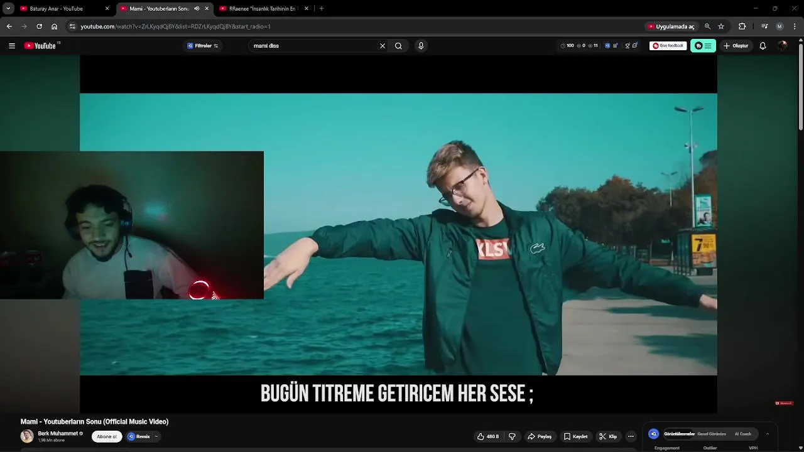Open the YouTube hamburger guide menu
This screenshot has width=804, height=452.
coord(11,46)
